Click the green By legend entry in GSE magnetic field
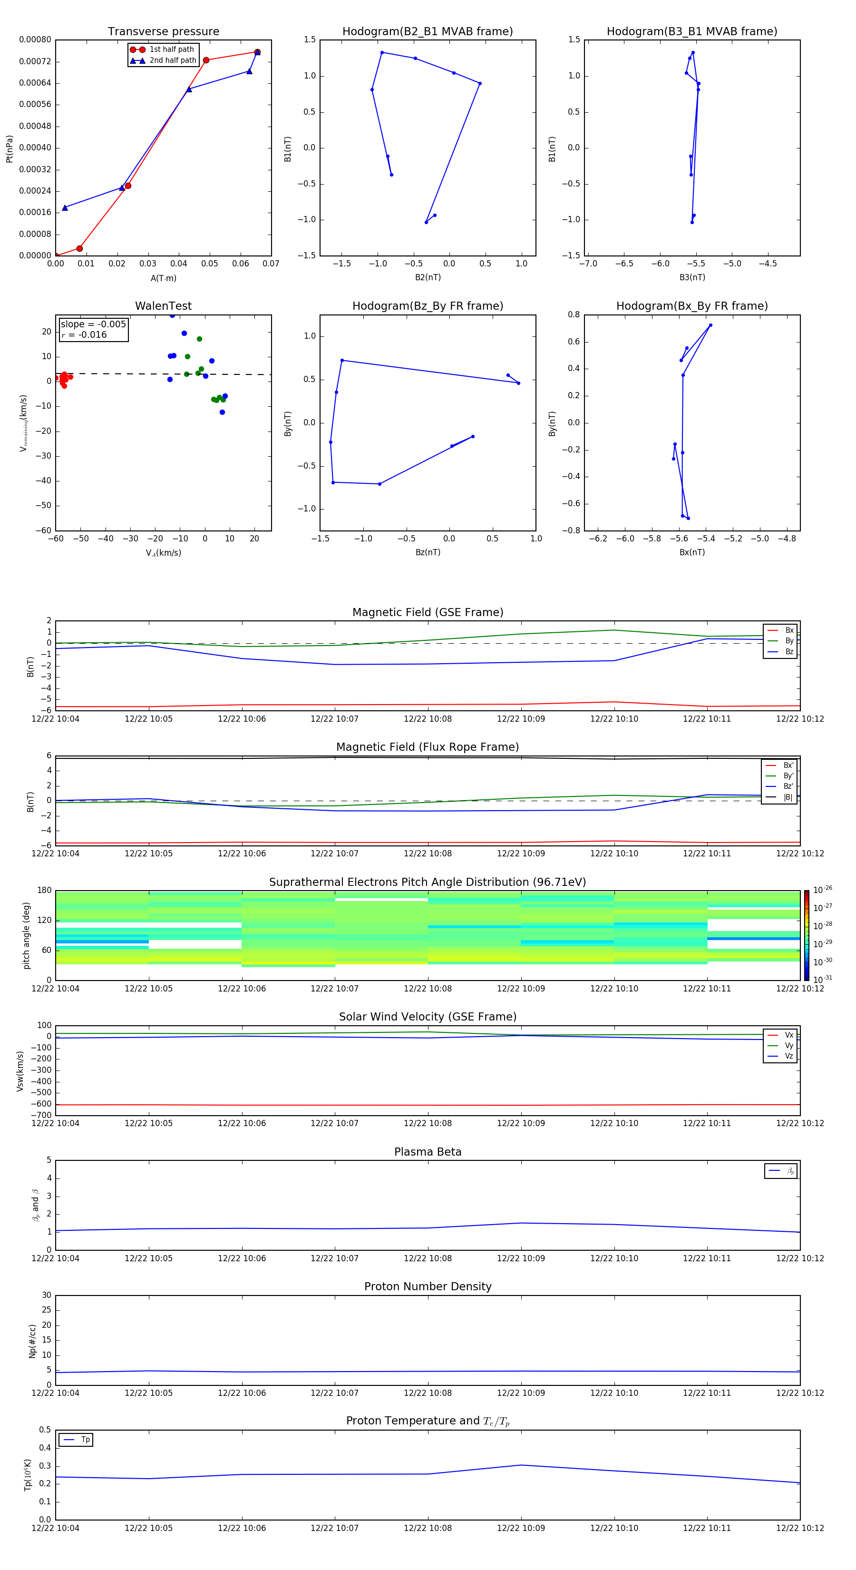 [780, 641]
